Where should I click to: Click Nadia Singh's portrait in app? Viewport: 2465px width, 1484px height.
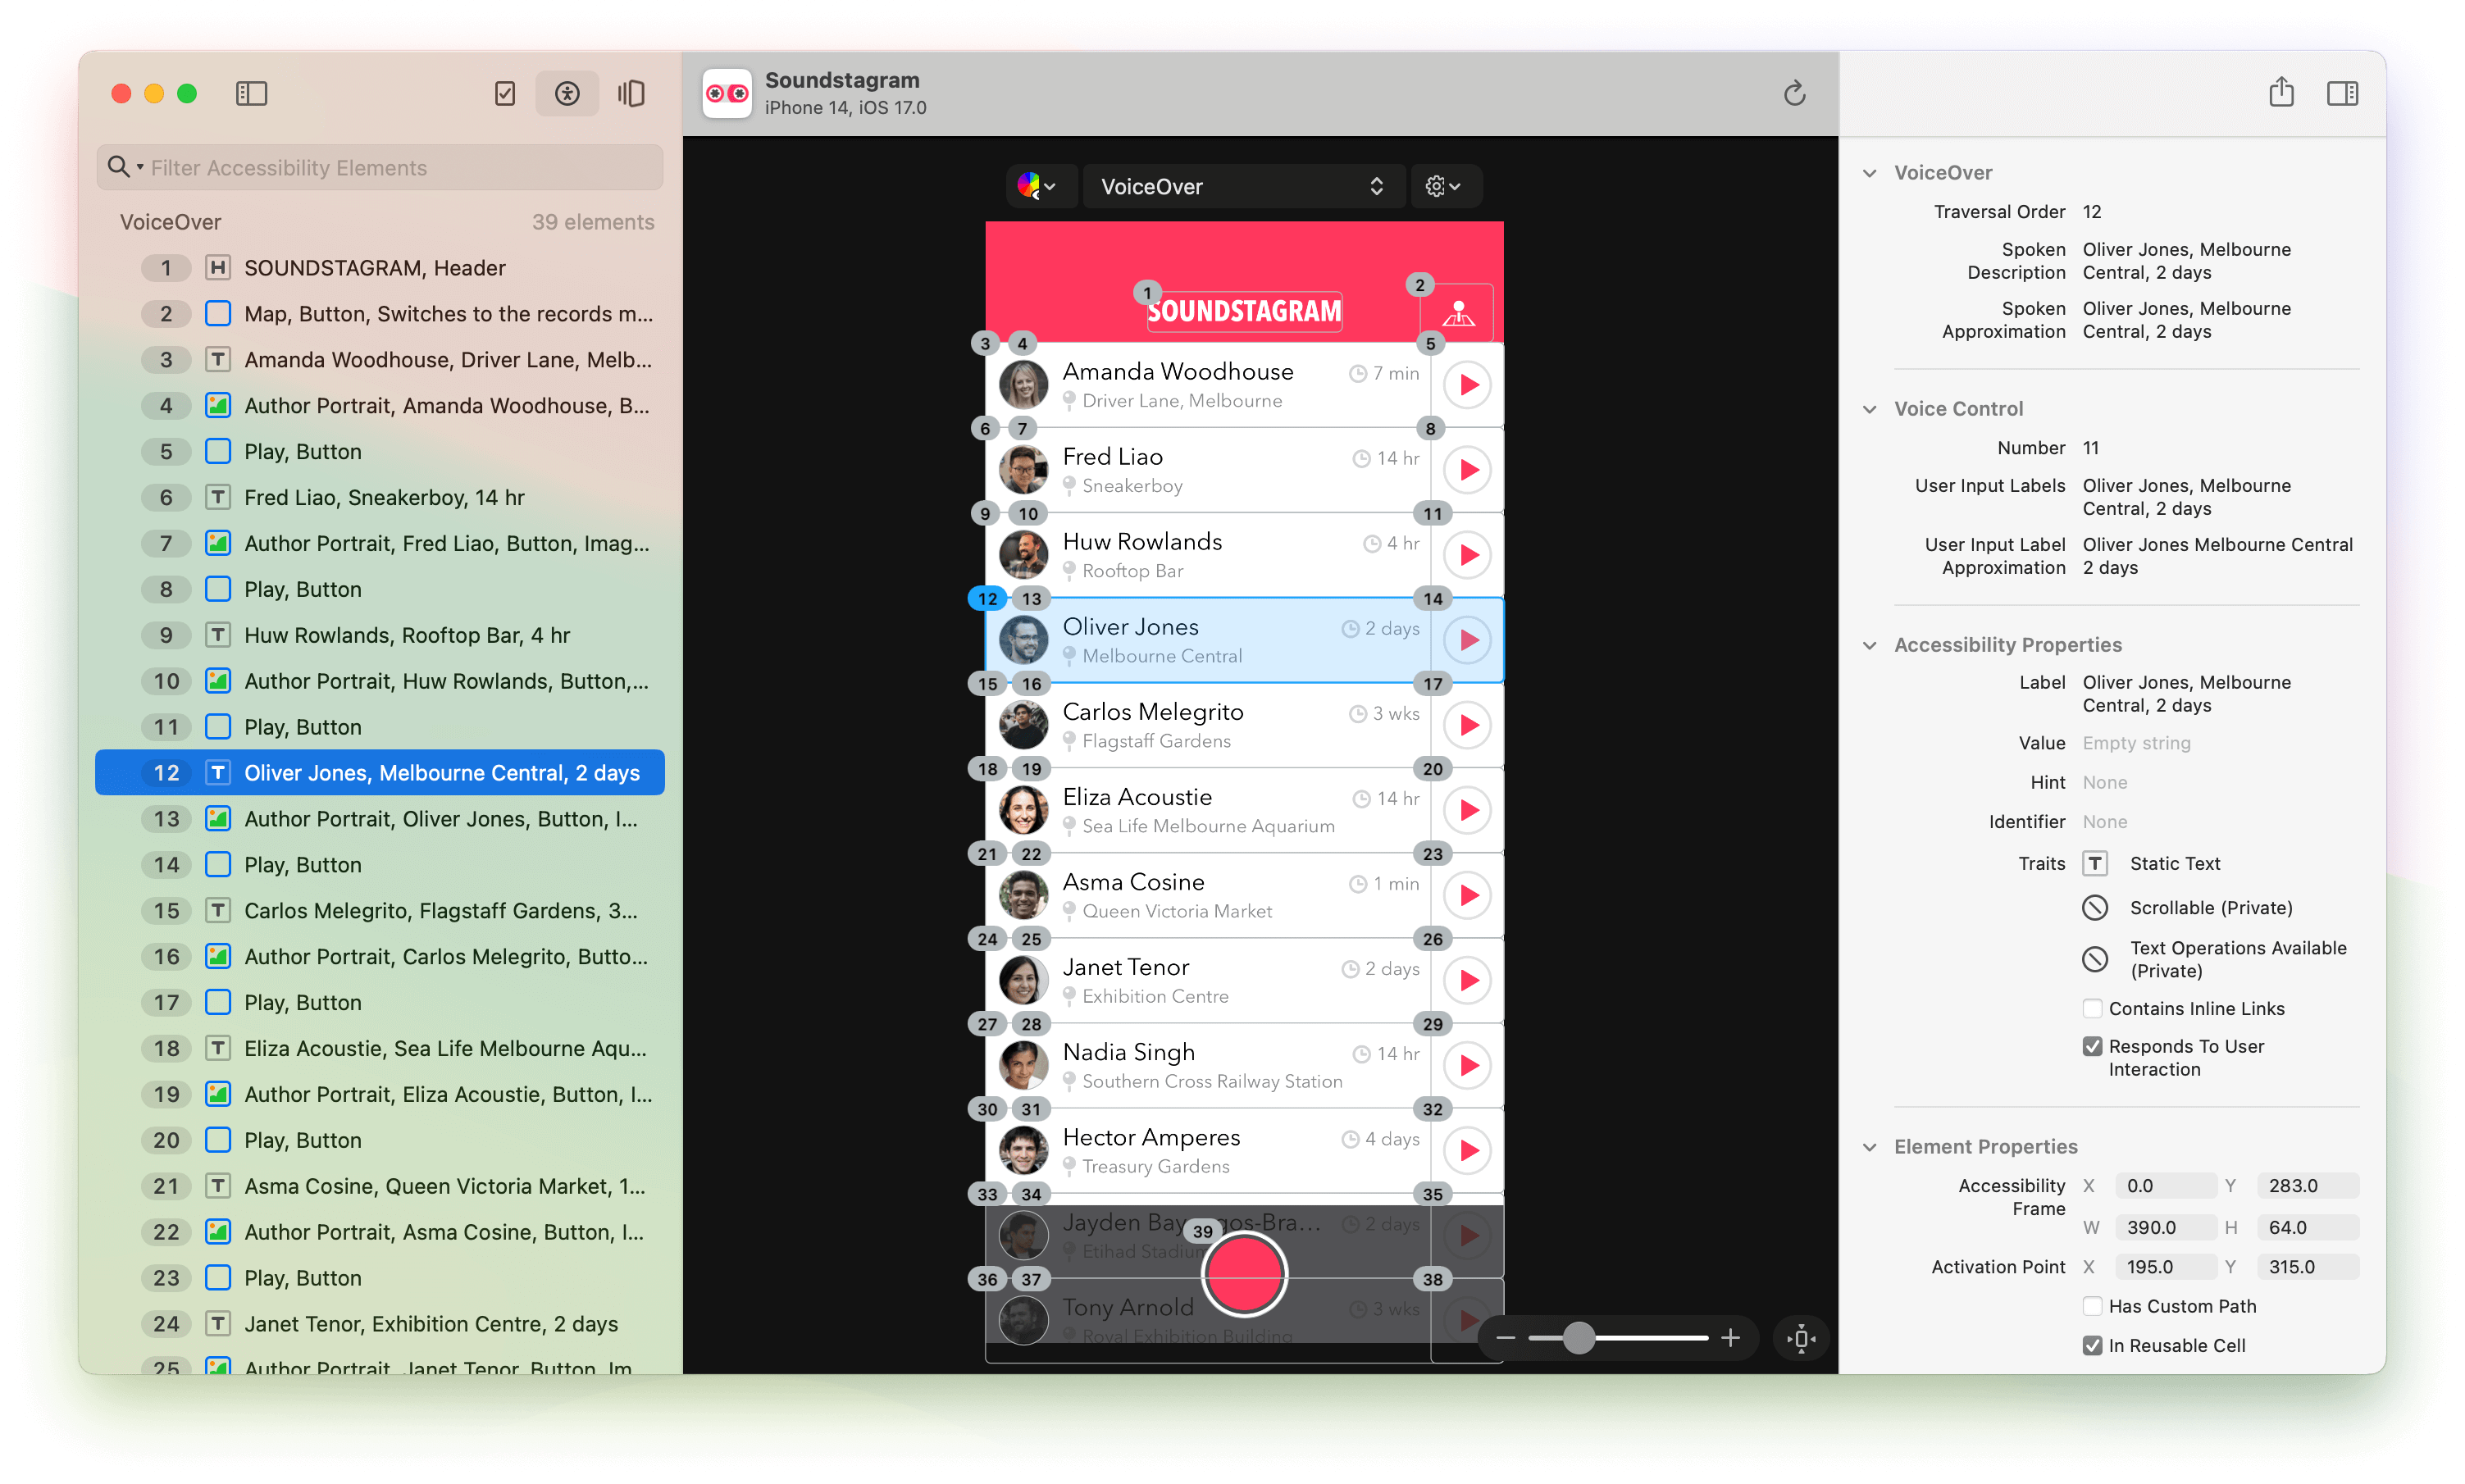[x=1023, y=1065]
